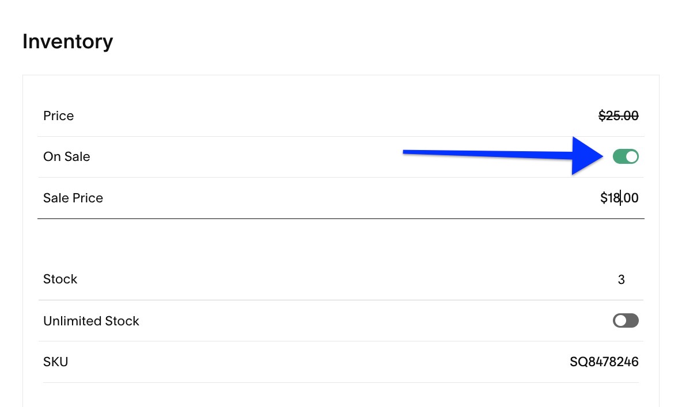The image size is (682, 407).
Task: Turn off the On Sale toggle
Action: coord(626,156)
